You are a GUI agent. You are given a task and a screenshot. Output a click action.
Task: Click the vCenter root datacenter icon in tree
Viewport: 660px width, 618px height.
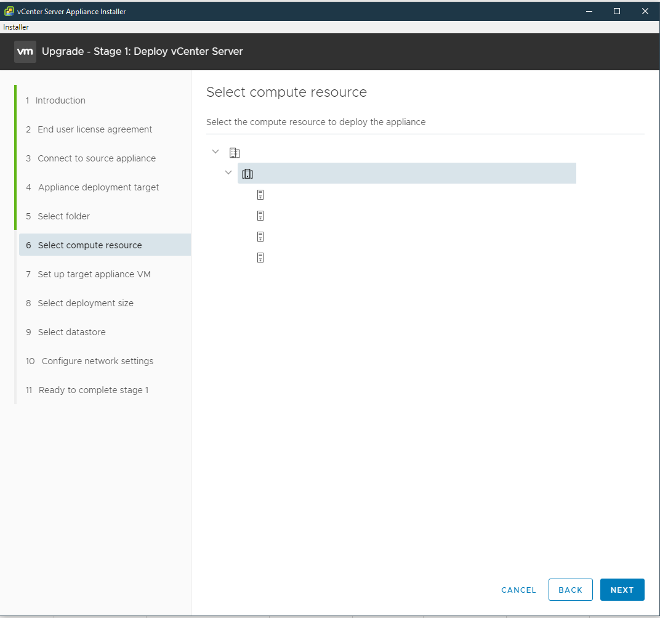[x=235, y=152]
